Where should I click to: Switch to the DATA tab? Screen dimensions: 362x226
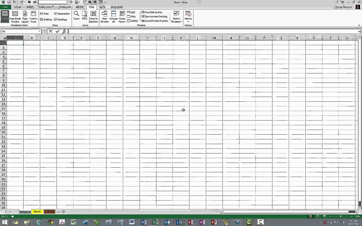pos(102,7)
